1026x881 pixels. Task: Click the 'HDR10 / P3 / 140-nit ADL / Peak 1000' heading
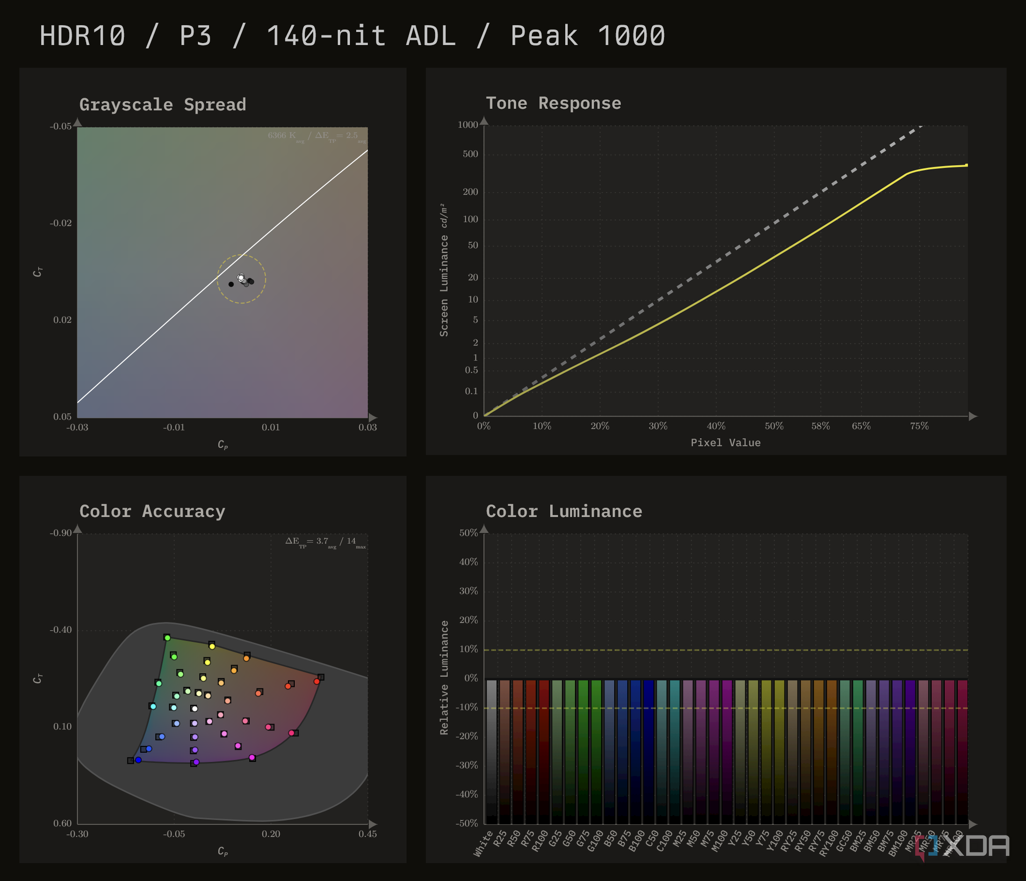coord(352,36)
